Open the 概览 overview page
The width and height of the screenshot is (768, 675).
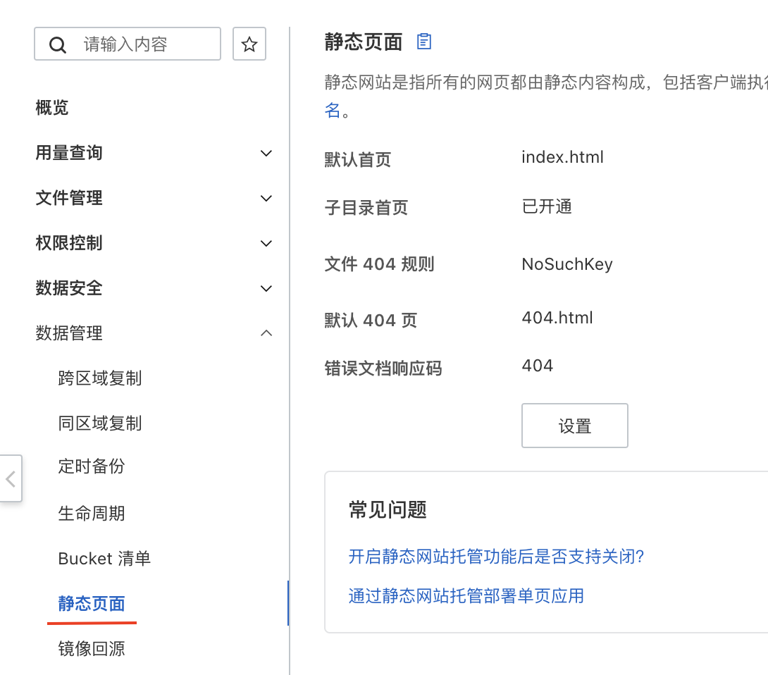pyautogui.click(x=52, y=108)
